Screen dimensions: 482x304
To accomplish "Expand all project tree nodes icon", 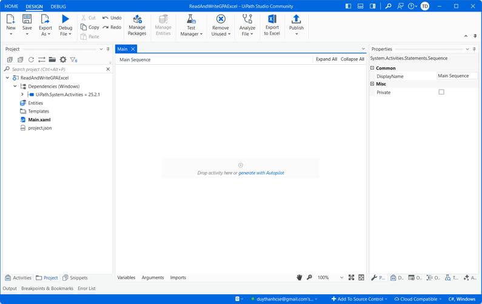I will 10,59.
